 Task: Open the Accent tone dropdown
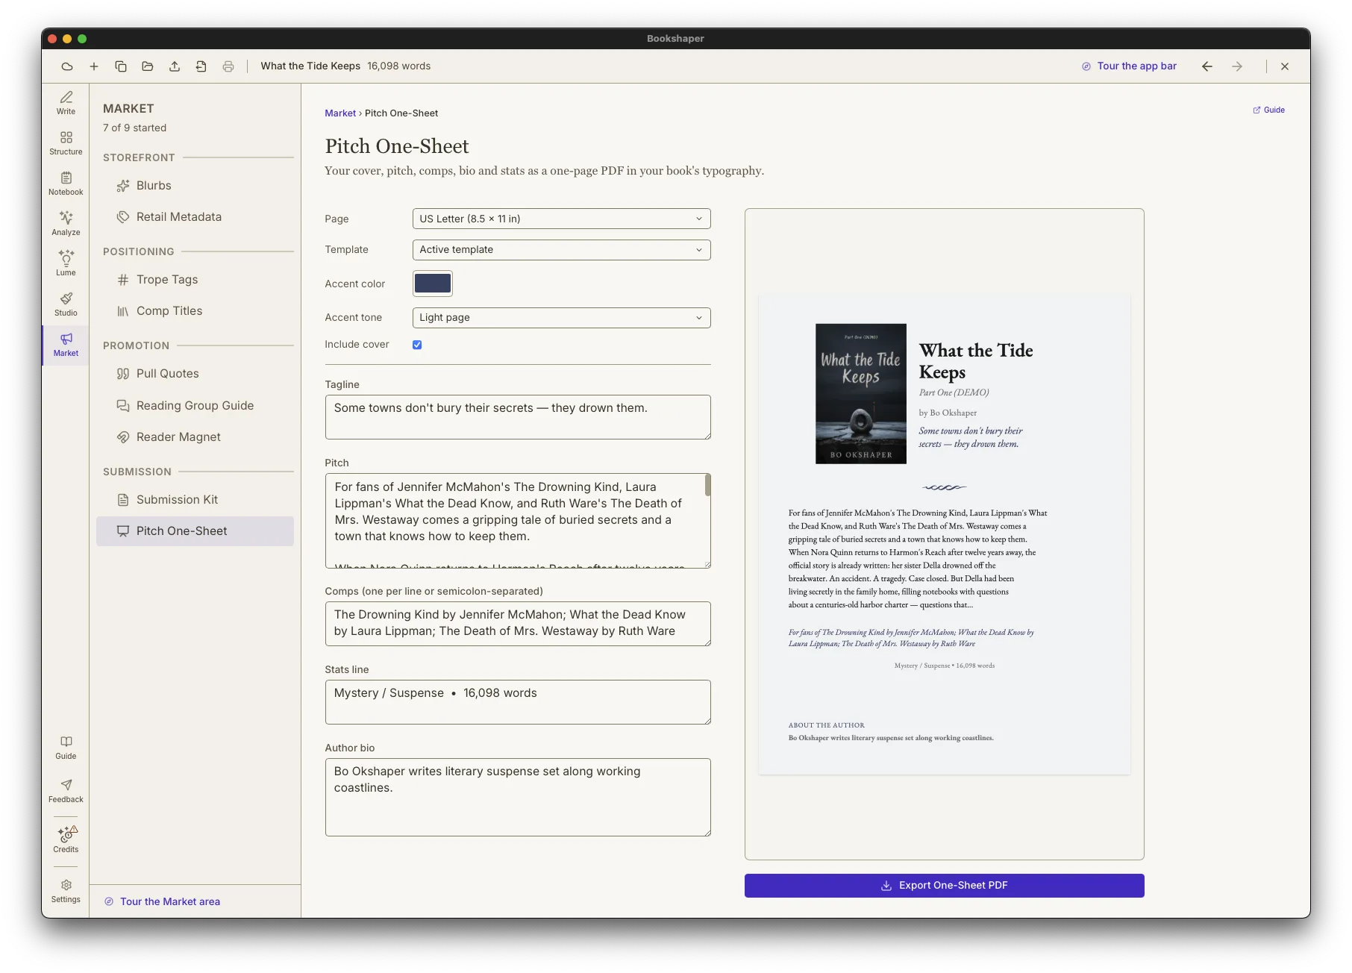[561, 318]
